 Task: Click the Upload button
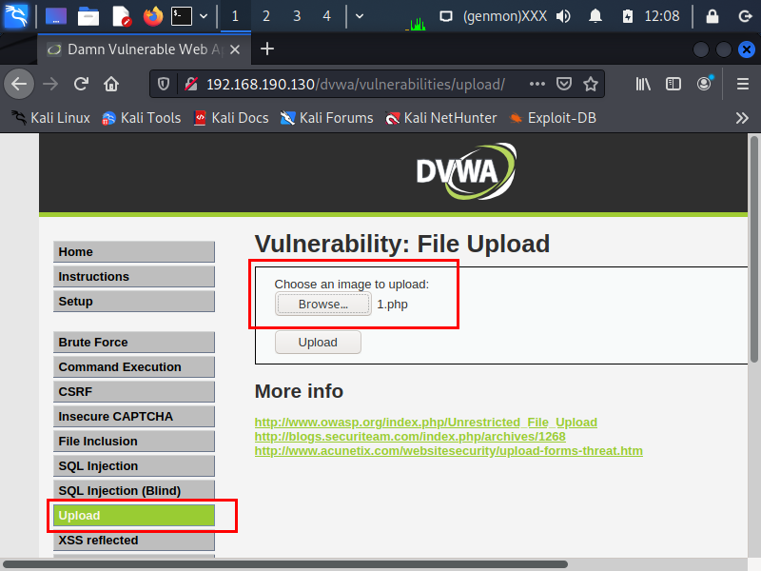[x=318, y=343]
